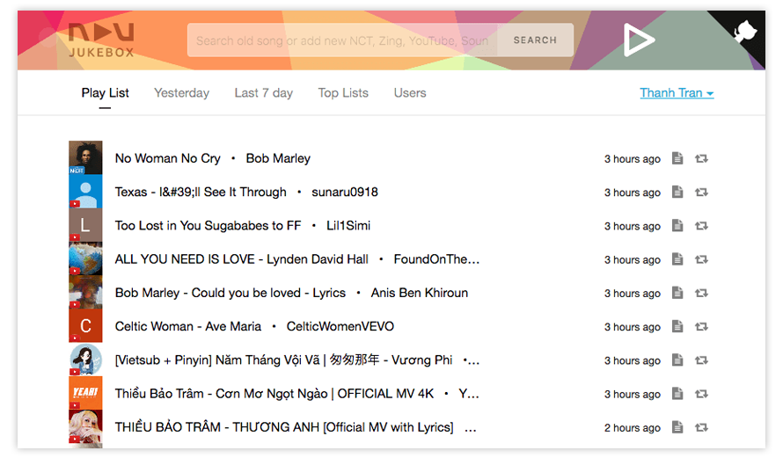Open lyrics icon for Celtic Woman Ave Maria

(677, 326)
